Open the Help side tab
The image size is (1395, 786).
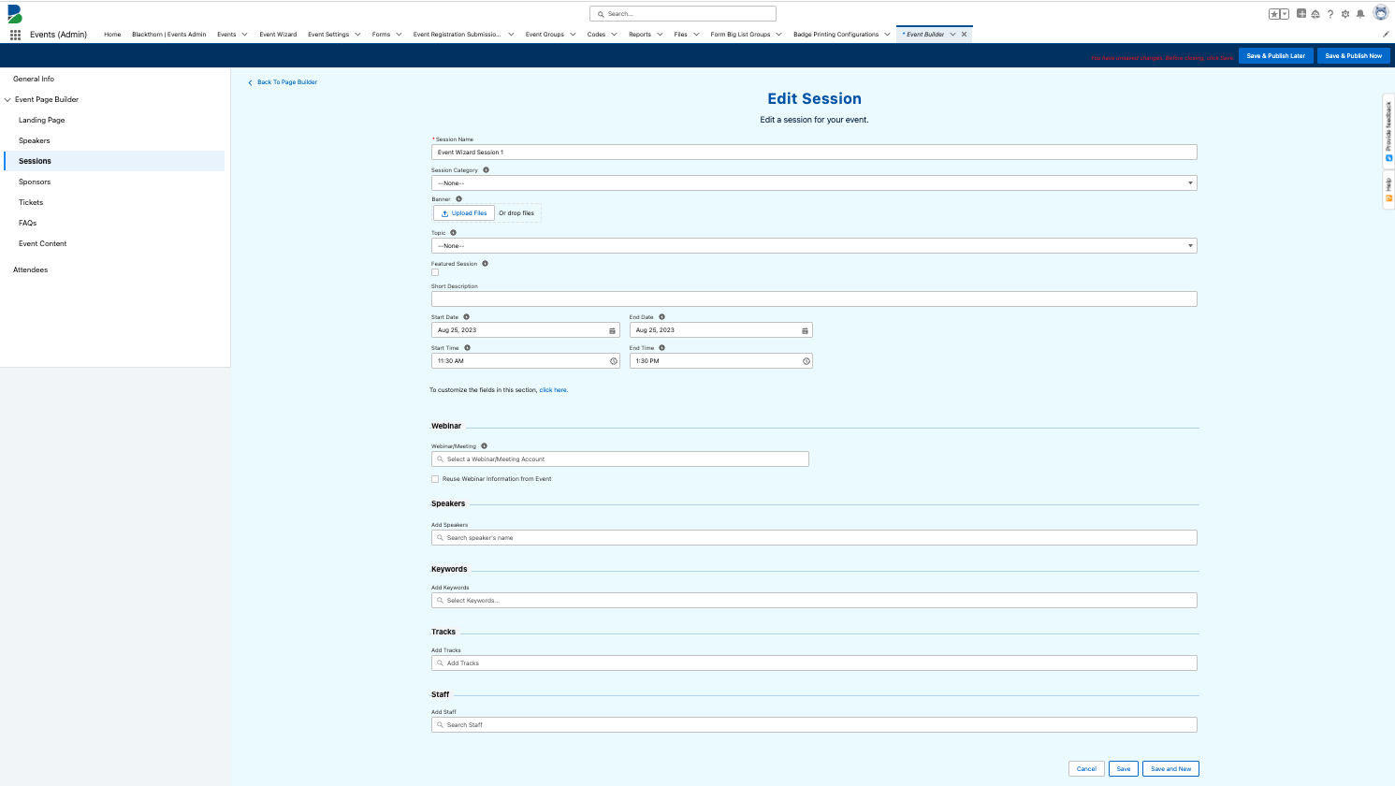point(1388,190)
